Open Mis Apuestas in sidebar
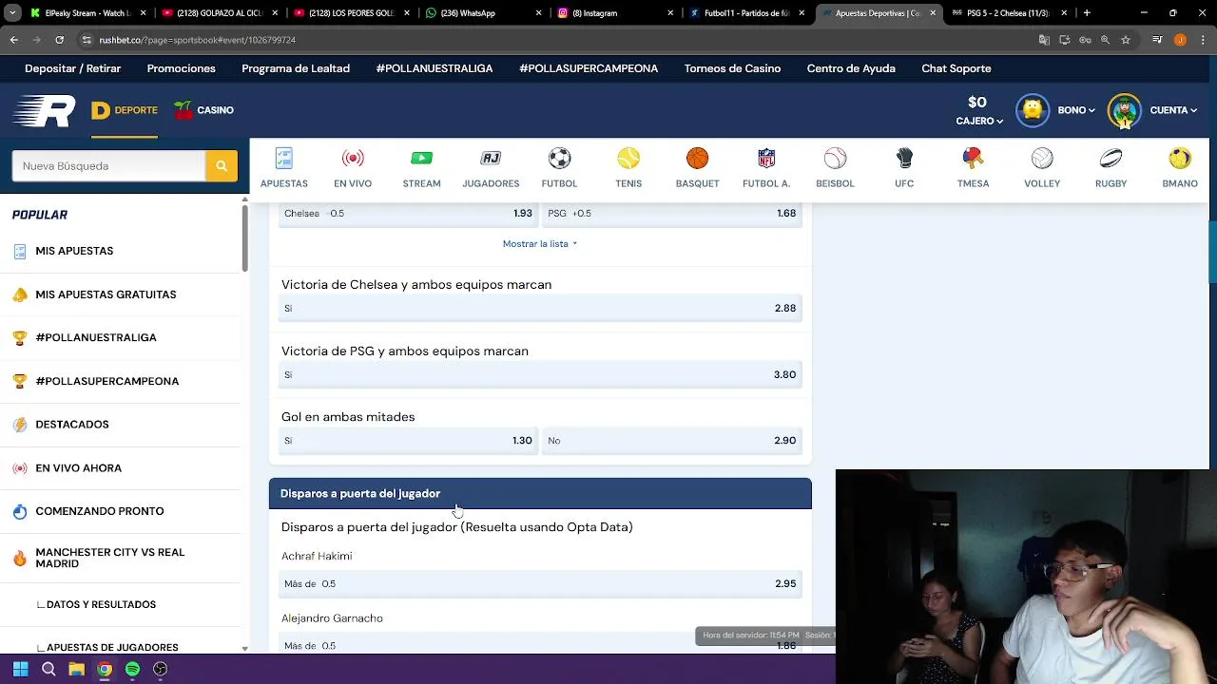Viewport: 1217px width, 684px height. pyautogui.click(x=74, y=251)
